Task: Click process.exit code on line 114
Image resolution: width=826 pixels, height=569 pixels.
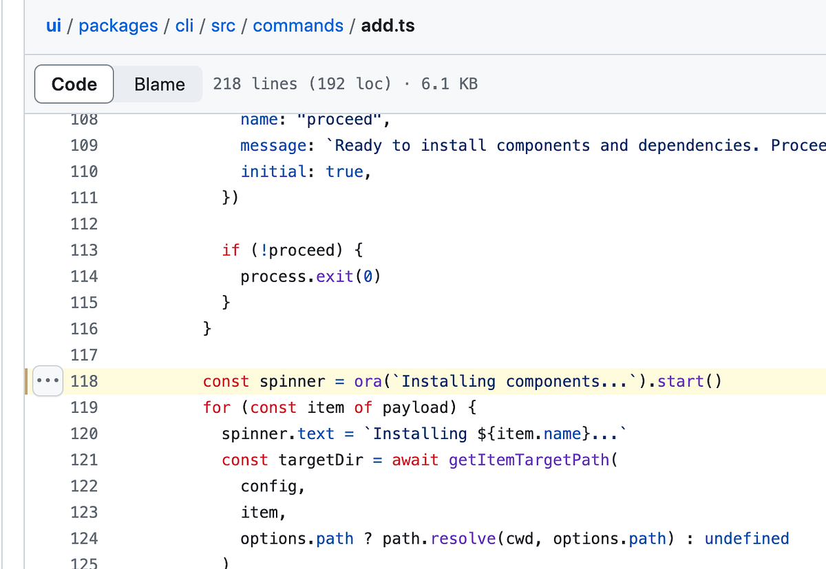Action: pos(310,276)
